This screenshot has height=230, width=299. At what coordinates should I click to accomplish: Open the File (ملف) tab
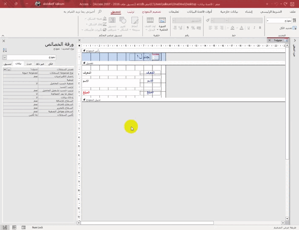point(292,12)
